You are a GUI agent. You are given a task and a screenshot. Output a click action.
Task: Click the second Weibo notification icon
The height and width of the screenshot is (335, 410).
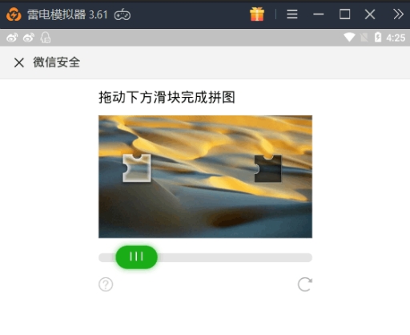29,38
